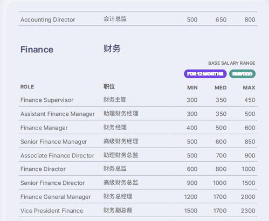The height and width of the screenshot is (221, 269).
Task: Select the 'Finance Manager' role name
Action: coord(44,128)
